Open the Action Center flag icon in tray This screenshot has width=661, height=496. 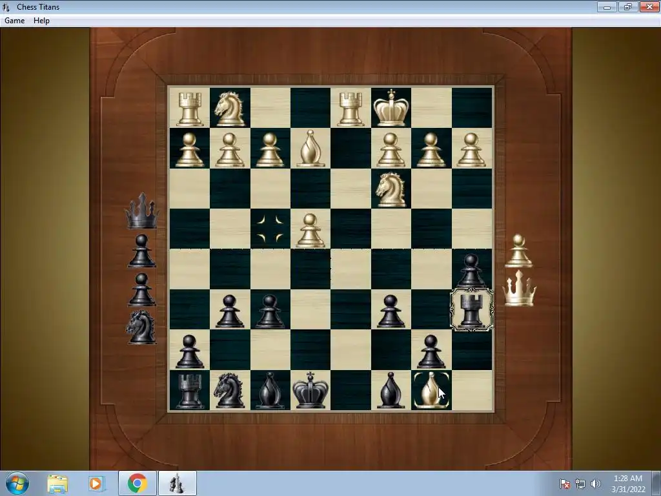564,484
